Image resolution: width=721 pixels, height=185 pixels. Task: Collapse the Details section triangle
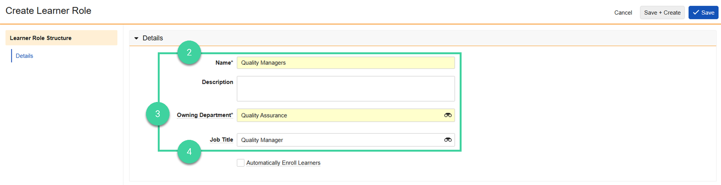point(137,38)
